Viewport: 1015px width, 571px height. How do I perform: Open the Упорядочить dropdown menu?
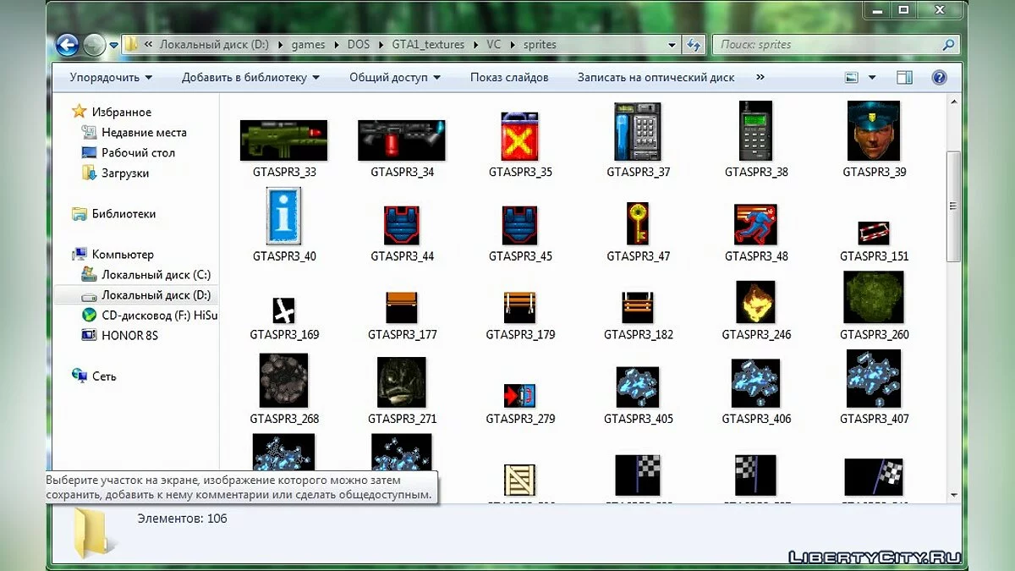pyautogui.click(x=111, y=77)
